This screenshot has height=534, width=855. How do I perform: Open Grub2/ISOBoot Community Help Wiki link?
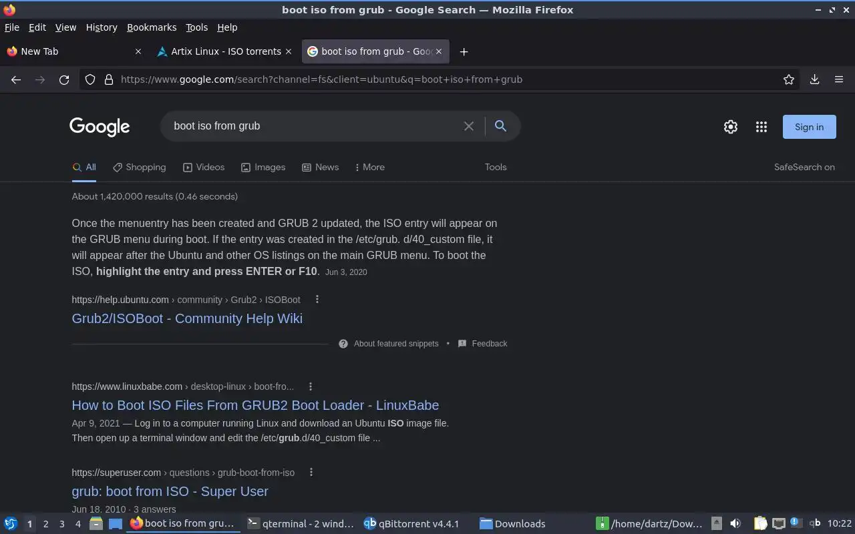[x=187, y=318]
